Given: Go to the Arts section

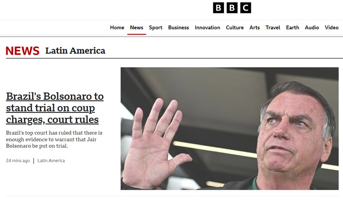Looking at the screenshot, I should click(254, 28).
